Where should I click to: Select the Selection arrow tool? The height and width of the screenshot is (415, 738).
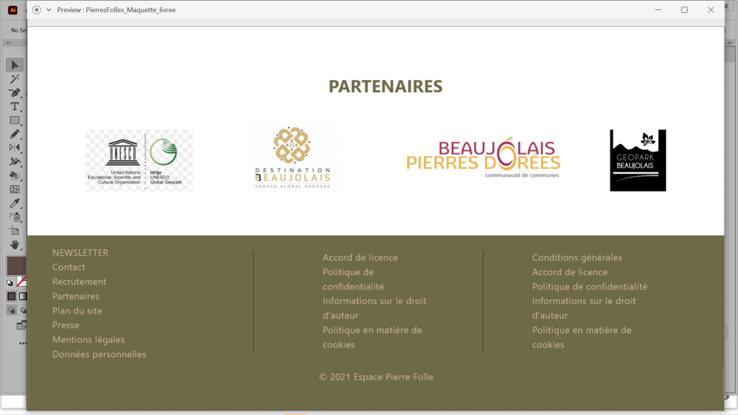click(14, 65)
